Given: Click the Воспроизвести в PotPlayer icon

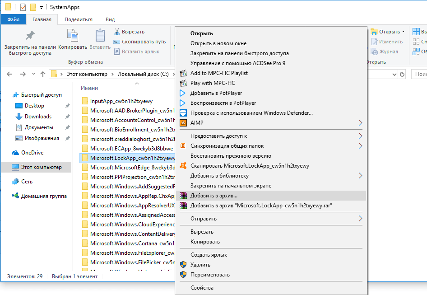Looking at the screenshot, I should [x=182, y=103].
